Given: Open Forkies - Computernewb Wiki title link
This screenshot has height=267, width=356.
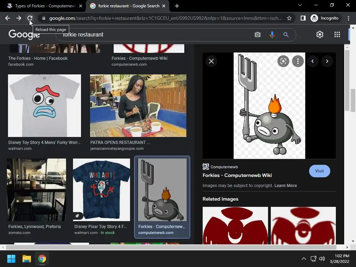Looking at the screenshot, I should coord(237,175).
